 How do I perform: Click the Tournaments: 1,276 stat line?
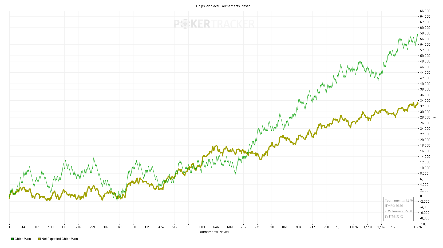pos(398,200)
